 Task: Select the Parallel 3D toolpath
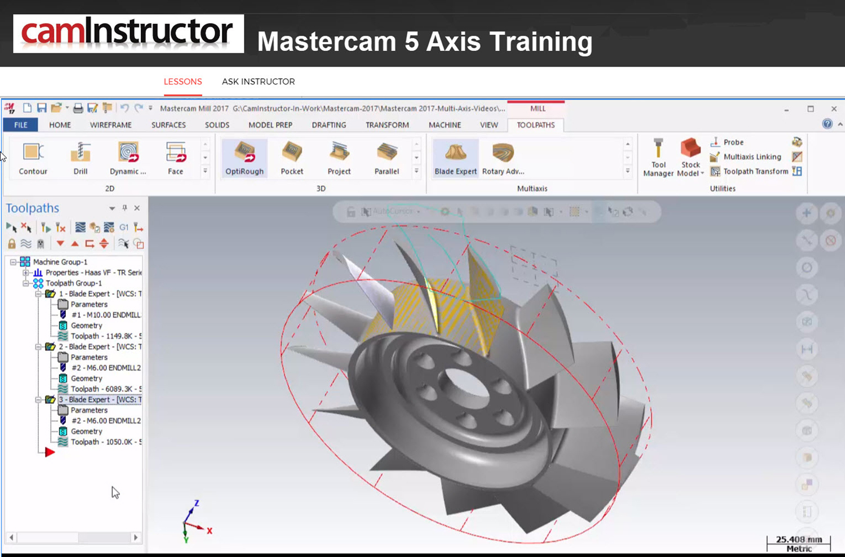tap(386, 158)
